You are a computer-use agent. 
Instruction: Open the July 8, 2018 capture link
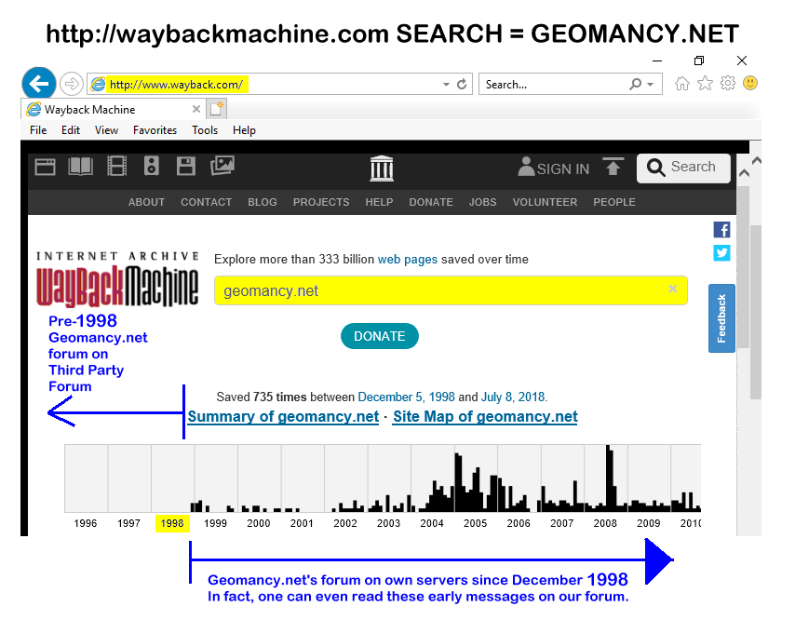(x=513, y=397)
